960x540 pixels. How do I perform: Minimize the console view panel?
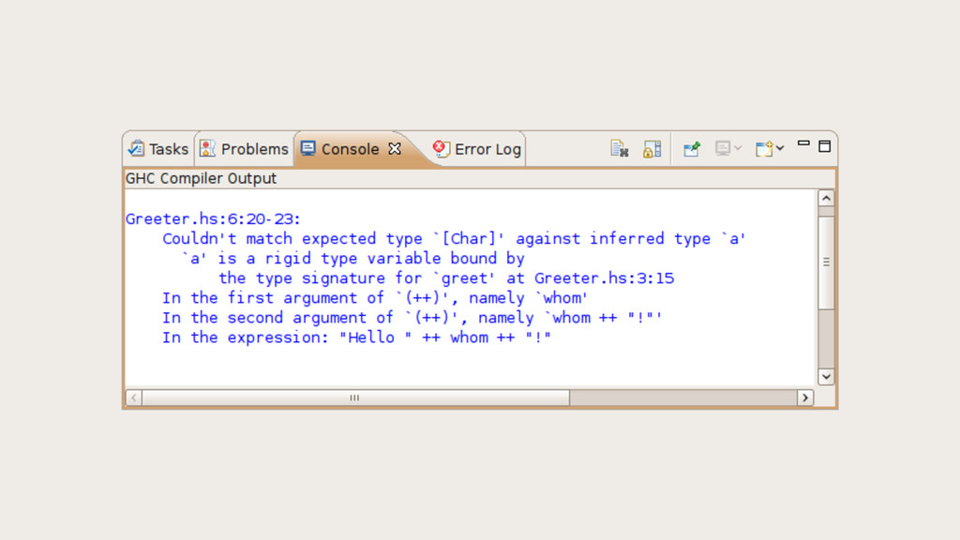click(x=803, y=143)
